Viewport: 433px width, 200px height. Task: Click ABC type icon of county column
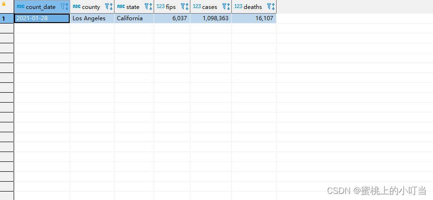(77, 7)
